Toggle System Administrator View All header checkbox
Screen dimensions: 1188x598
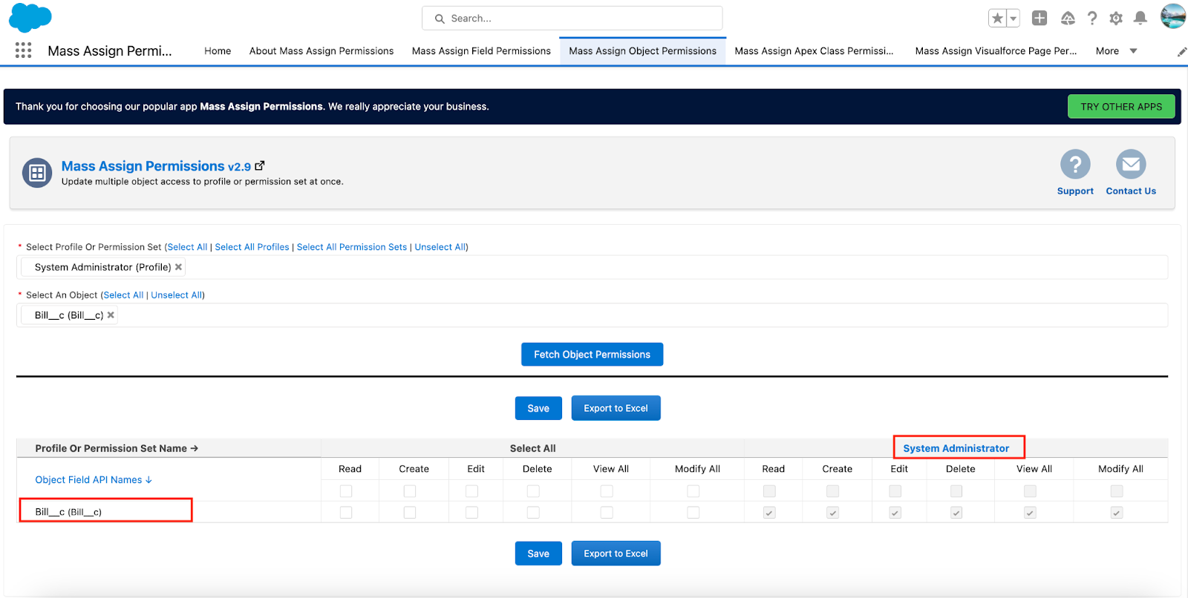click(x=1030, y=491)
